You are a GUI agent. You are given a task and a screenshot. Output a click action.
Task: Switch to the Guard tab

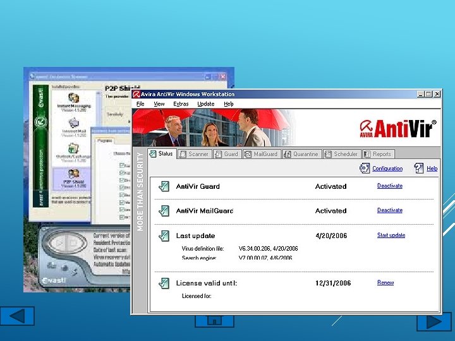[x=227, y=154]
